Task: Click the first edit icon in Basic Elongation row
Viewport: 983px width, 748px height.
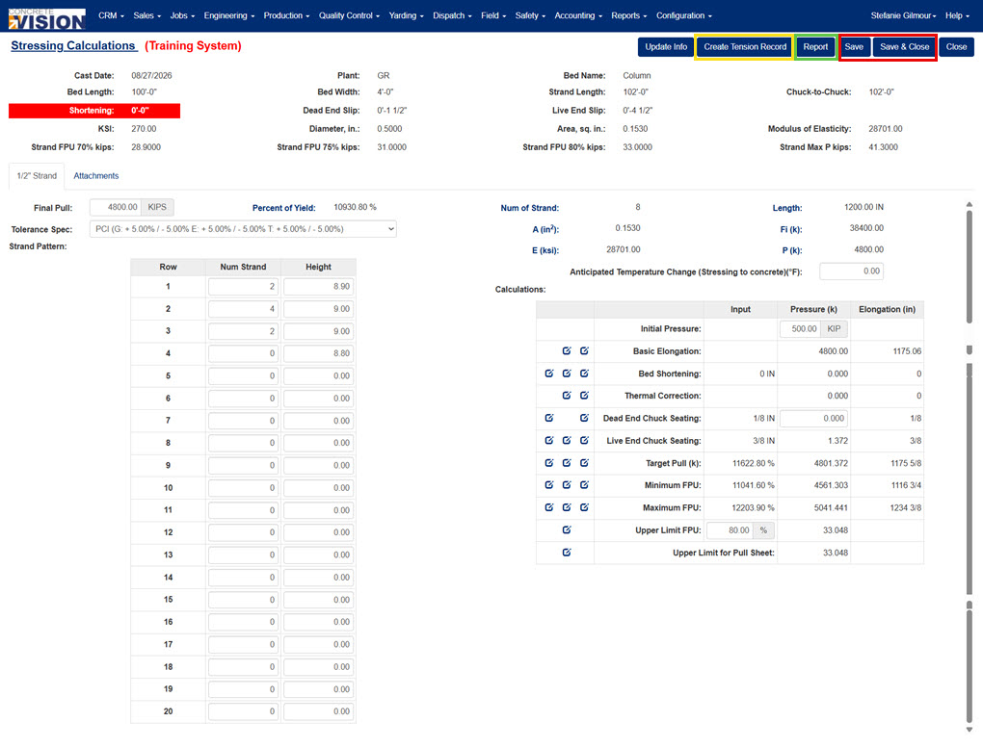Action: point(567,350)
